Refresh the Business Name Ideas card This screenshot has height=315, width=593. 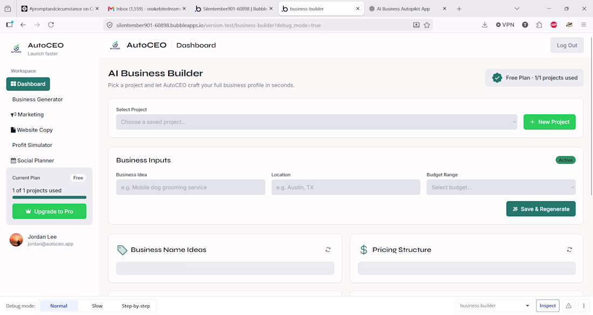[328, 250]
